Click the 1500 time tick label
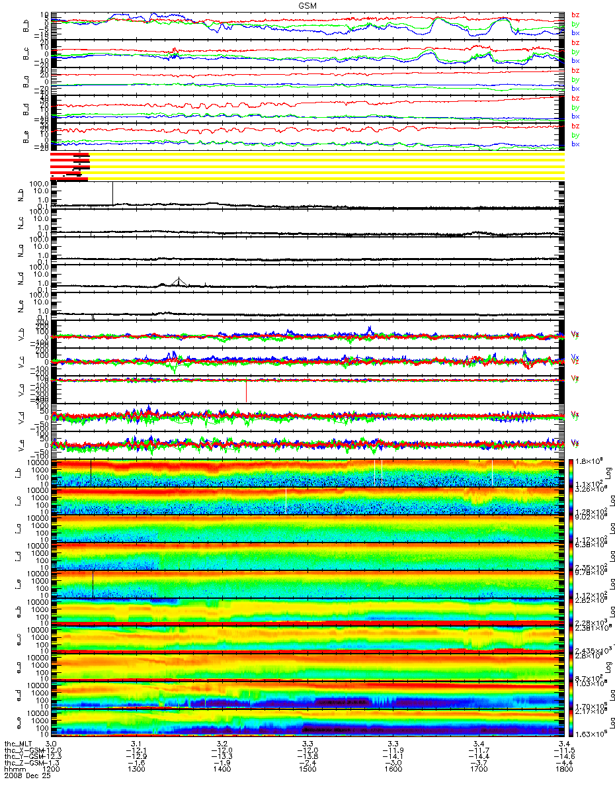 tap(307, 770)
